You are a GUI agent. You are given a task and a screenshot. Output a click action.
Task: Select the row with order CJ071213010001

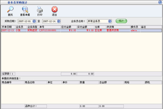[81, 30]
